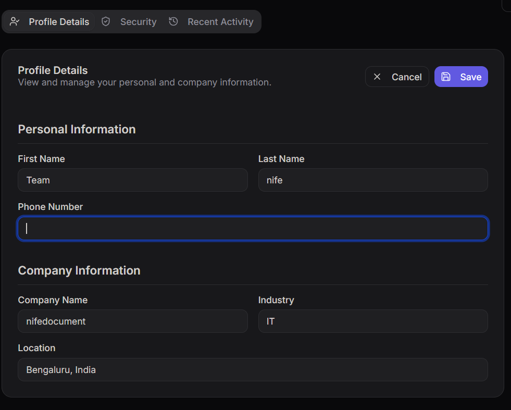
Task: Focus the Location field with Bengaluru, India
Action: tap(253, 369)
